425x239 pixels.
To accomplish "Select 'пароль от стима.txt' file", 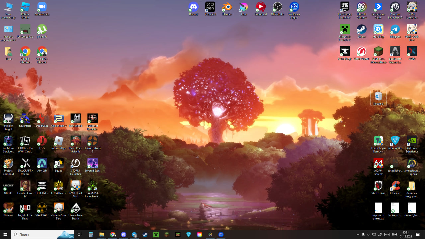I will [x=378, y=211].
